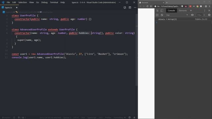Image resolution: width=212 pixels, height=119 pixels.
Task: Open the editor More Actions ellipsis menu
Action: (x=135, y=8)
